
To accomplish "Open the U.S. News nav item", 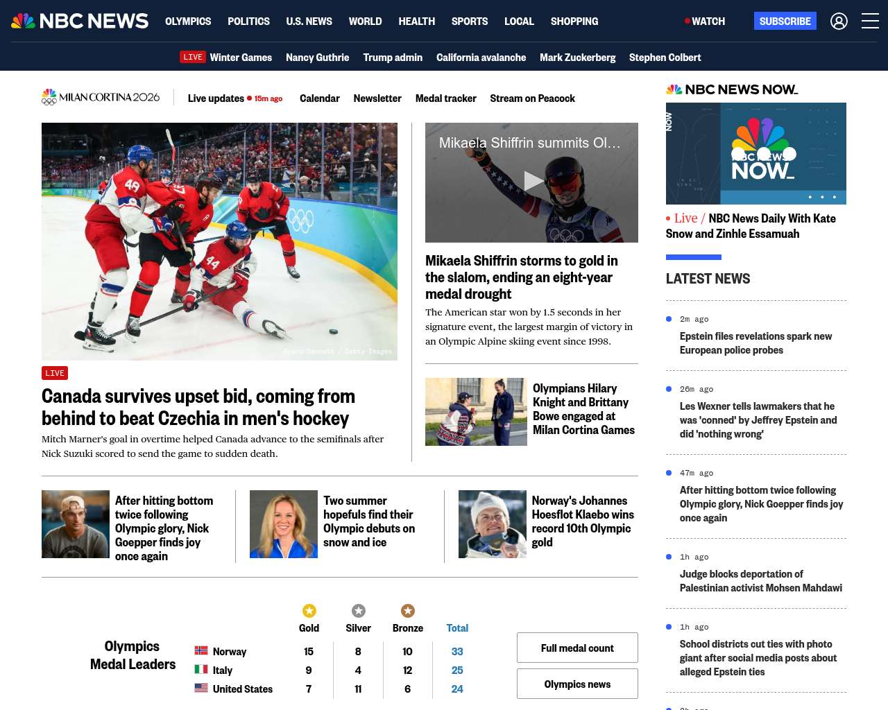I will tap(309, 21).
